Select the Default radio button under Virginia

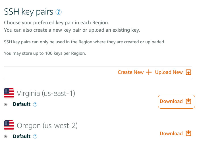tap(6, 104)
